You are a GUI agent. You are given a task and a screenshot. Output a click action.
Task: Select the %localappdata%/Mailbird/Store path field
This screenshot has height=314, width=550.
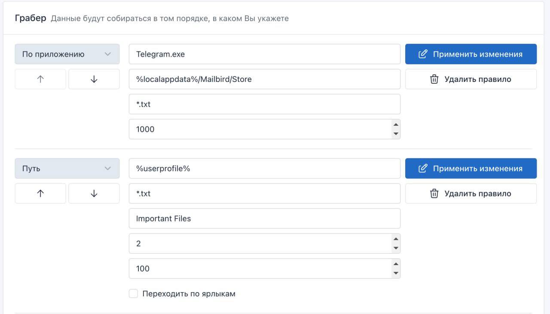pyautogui.click(x=264, y=79)
